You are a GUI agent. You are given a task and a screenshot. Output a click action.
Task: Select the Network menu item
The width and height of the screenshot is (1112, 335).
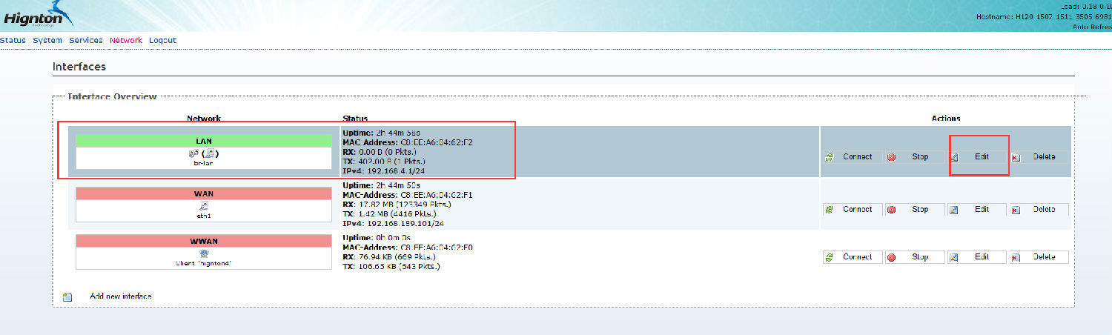pyautogui.click(x=125, y=40)
